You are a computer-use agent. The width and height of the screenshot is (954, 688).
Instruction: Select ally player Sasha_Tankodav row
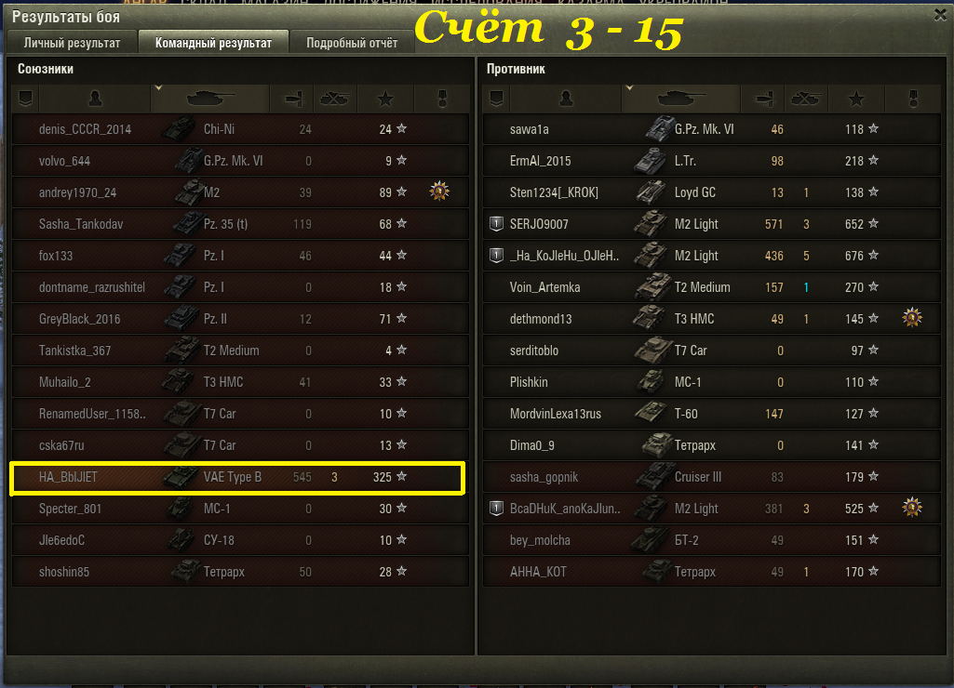click(240, 224)
